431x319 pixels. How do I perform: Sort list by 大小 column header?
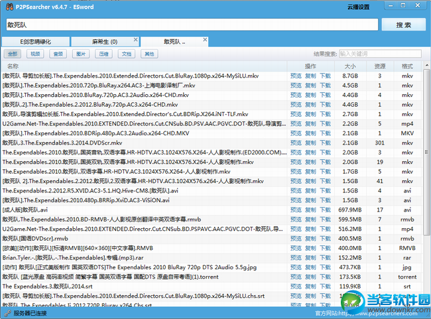[x=350, y=66]
